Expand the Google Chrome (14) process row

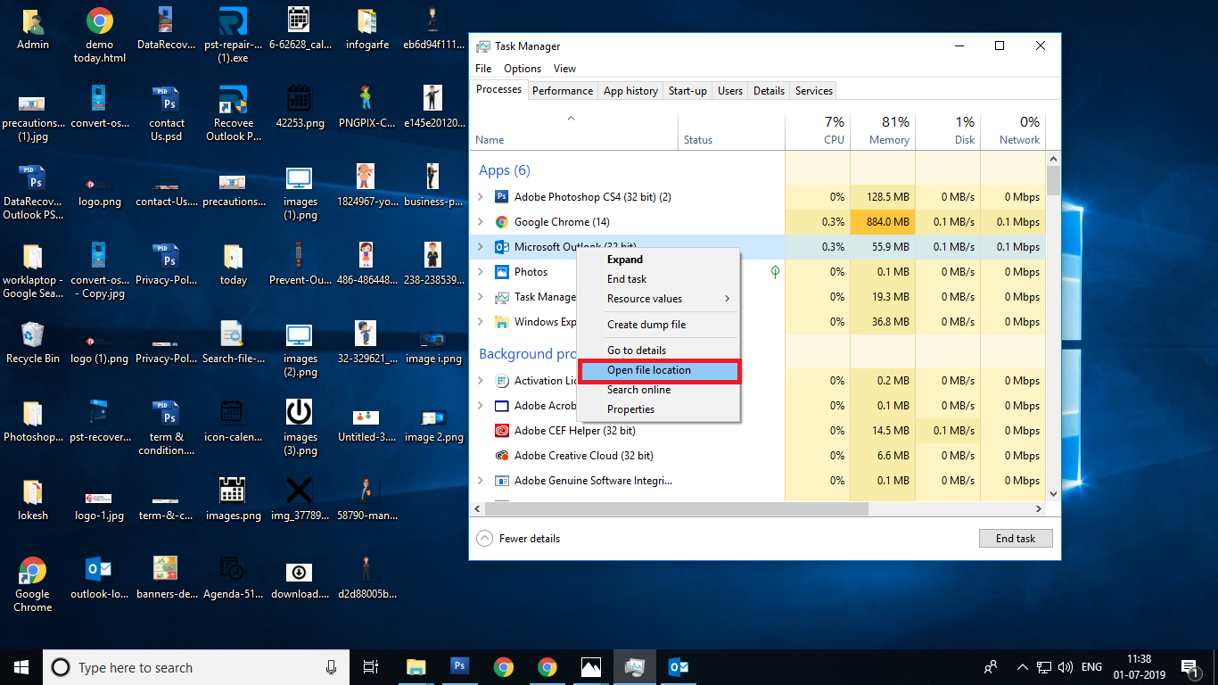[x=481, y=222]
